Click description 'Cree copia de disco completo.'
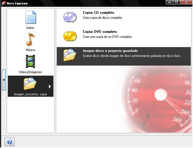The width and height of the screenshot is (193, 148). pos(103,18)
